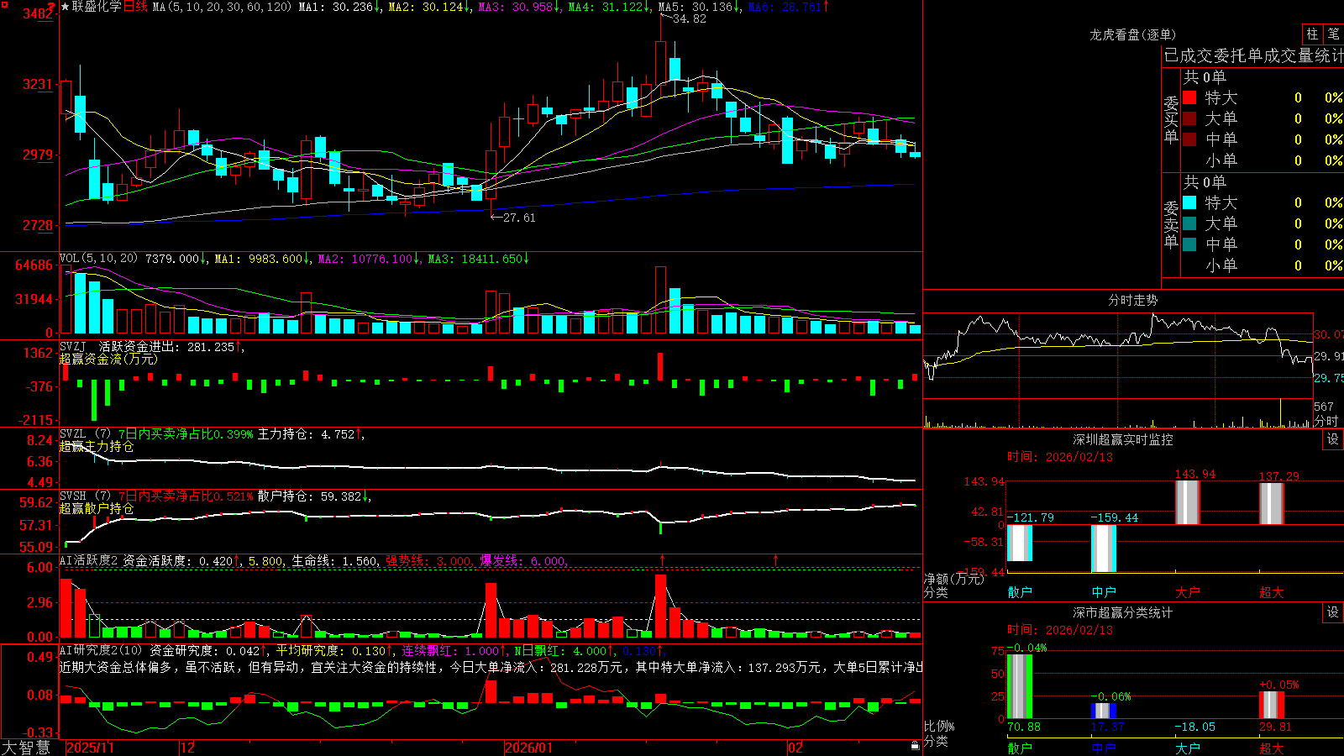1344x756 pixels.
Task: Click the AI研究度2(10) indicator label
Action: click(101, 650)
